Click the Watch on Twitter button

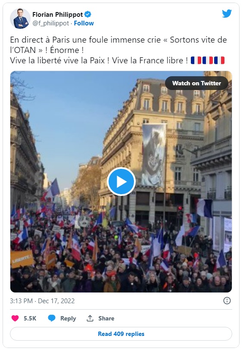click(x=196, y=83)
